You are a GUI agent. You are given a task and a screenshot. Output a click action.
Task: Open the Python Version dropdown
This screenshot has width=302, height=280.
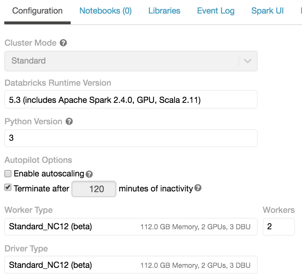pyautogui.click(x=131, y=138)
